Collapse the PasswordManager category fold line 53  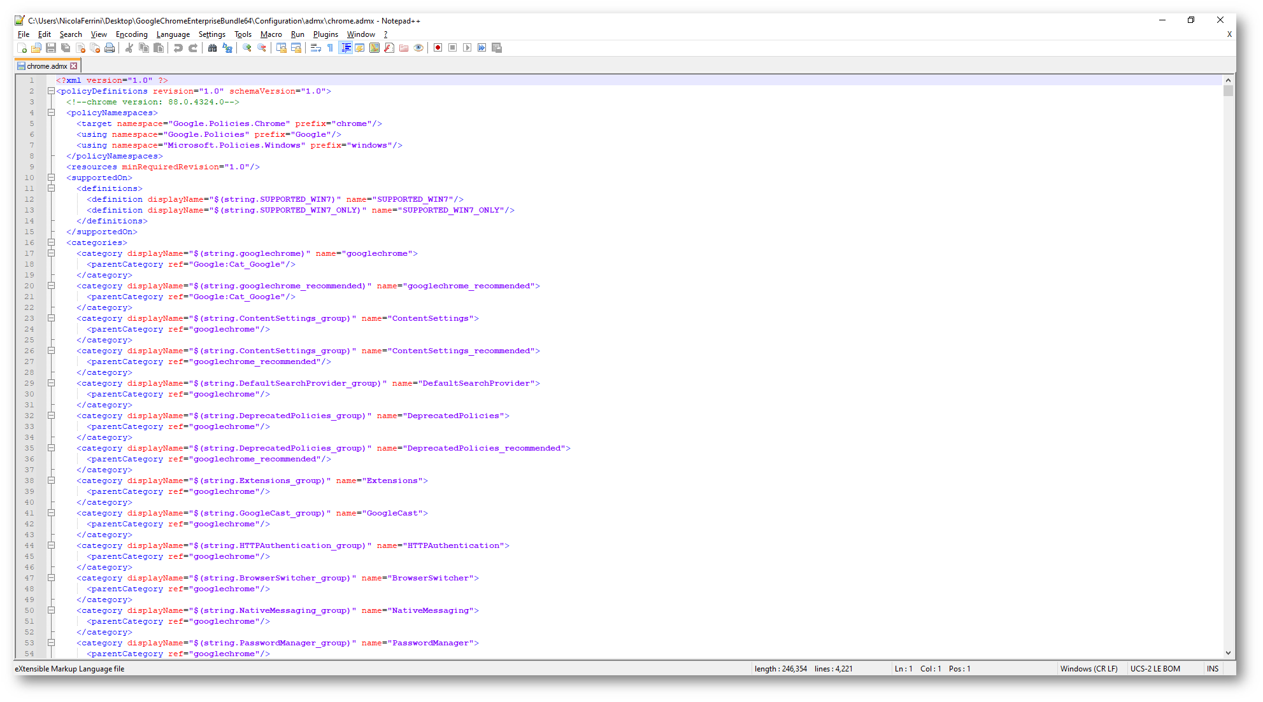pos(51,643)
